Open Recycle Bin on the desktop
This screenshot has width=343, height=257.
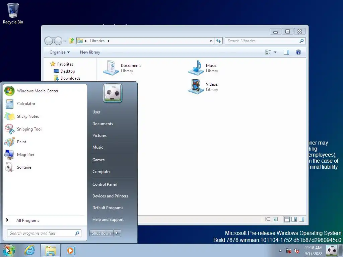[13, 13]
